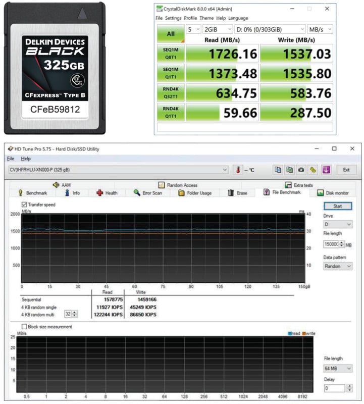
Task: Open HD Tune options wrench icon
Action: [x=313, y=170]
